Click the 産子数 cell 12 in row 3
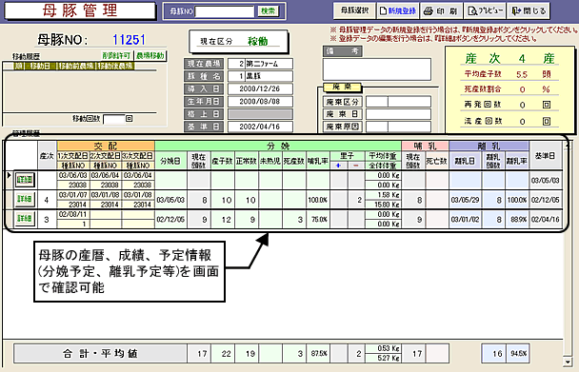Image resolution: width=579 pixels, height=372 pixels. [223, 219]
